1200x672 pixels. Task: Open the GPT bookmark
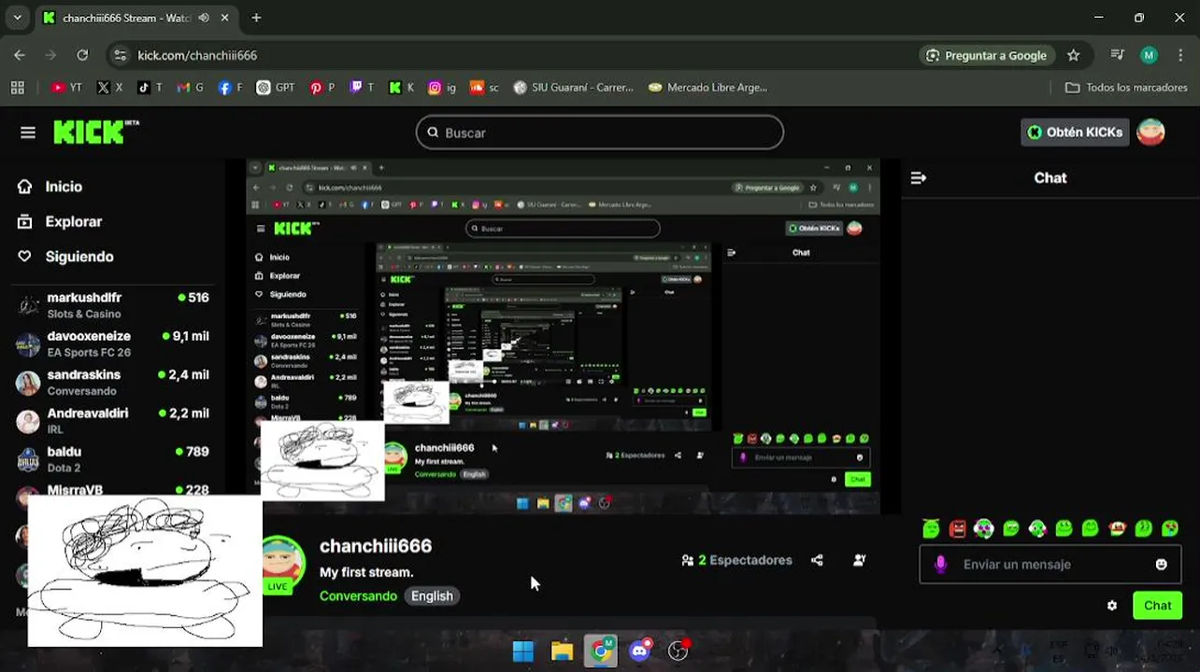click(x=276, y=88)
